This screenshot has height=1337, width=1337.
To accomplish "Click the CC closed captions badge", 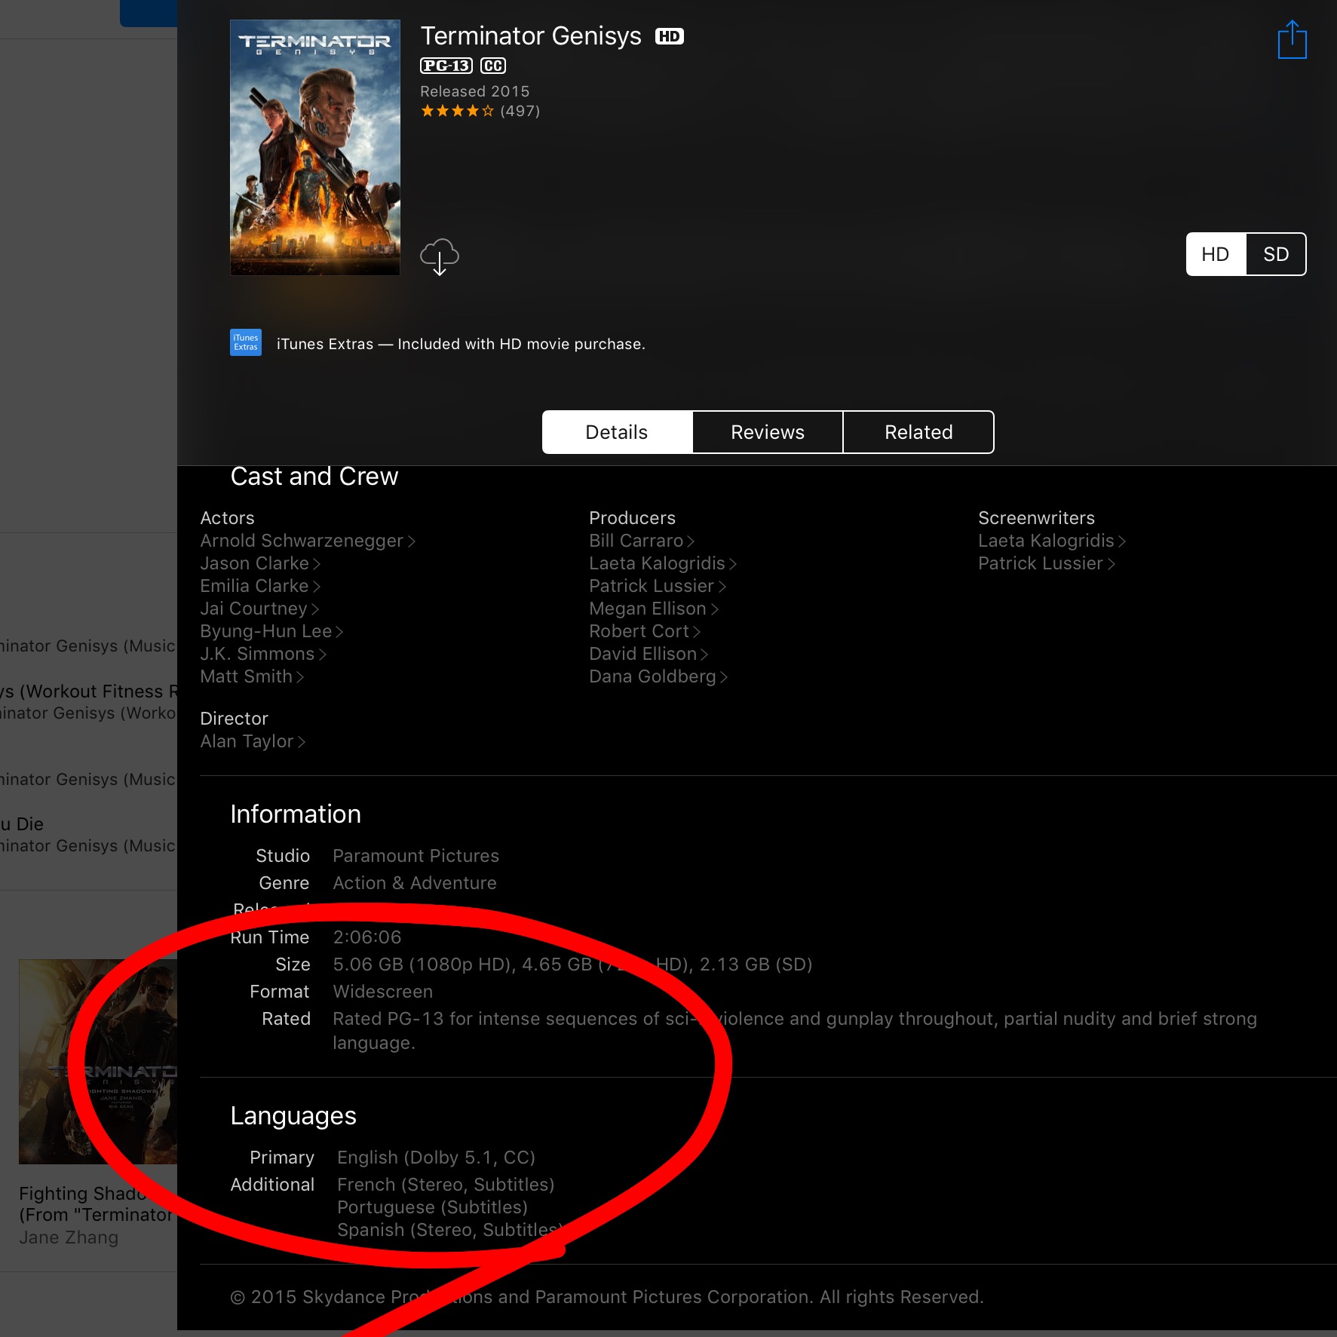I will click(x=492, y=66).
